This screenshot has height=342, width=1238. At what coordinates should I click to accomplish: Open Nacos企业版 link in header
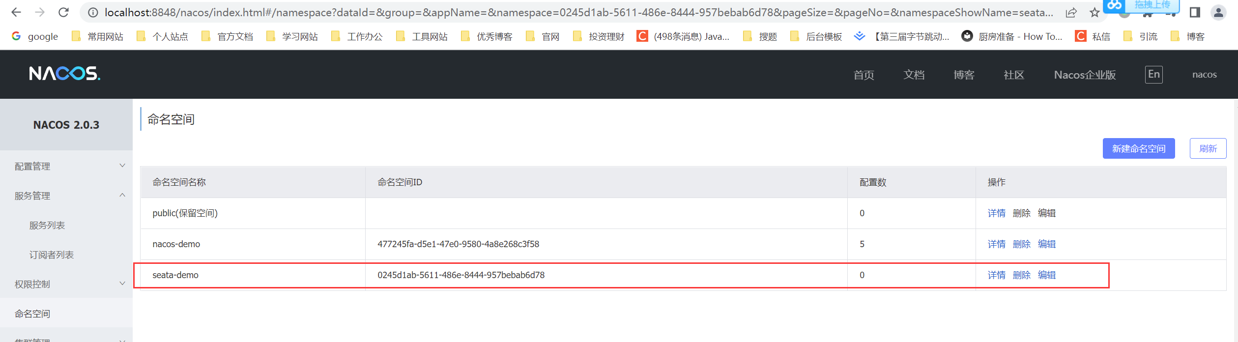coord(1085,75)
